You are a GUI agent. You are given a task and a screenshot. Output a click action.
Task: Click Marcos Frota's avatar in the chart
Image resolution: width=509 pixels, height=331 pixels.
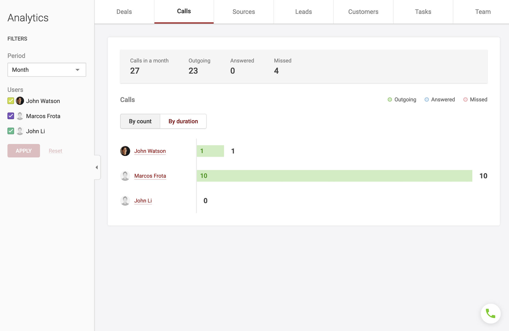tap(125, 176)
